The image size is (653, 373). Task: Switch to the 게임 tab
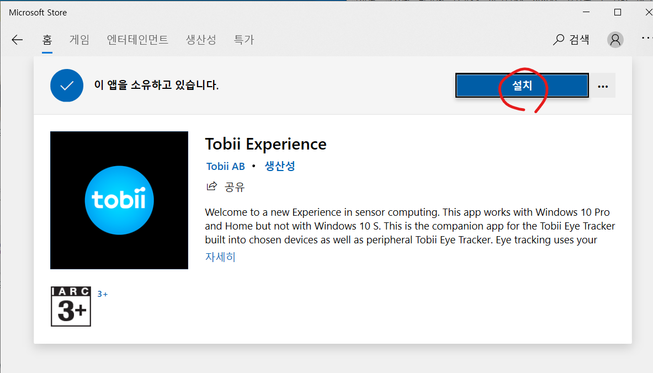pos(79,40)
